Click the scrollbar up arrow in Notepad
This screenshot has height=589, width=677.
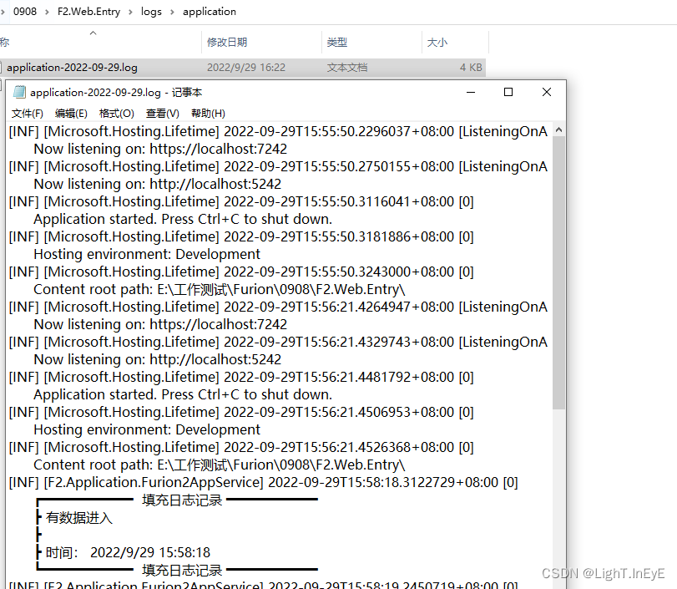(x=559, y=129)
